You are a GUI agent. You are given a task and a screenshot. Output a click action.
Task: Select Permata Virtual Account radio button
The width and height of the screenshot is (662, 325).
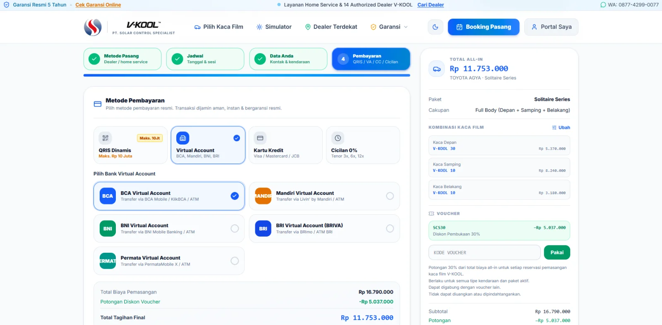pos(235,261)
